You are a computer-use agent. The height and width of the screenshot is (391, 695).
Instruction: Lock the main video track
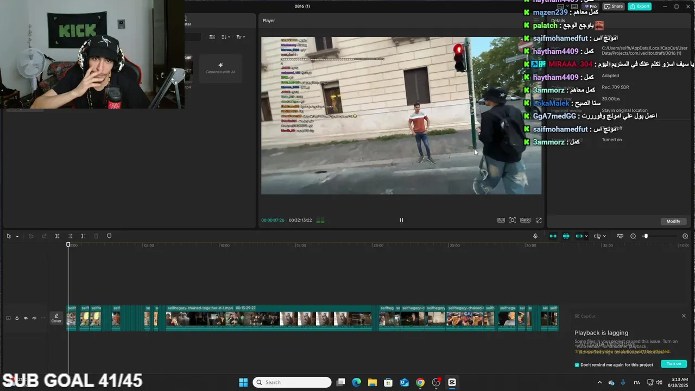coord(17,318)
